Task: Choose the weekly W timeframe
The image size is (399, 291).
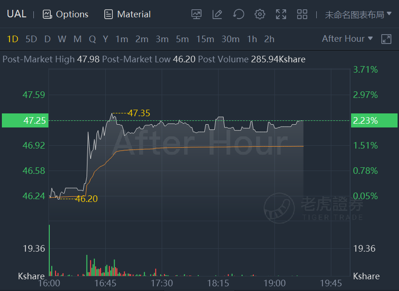Action: point(62,39)
